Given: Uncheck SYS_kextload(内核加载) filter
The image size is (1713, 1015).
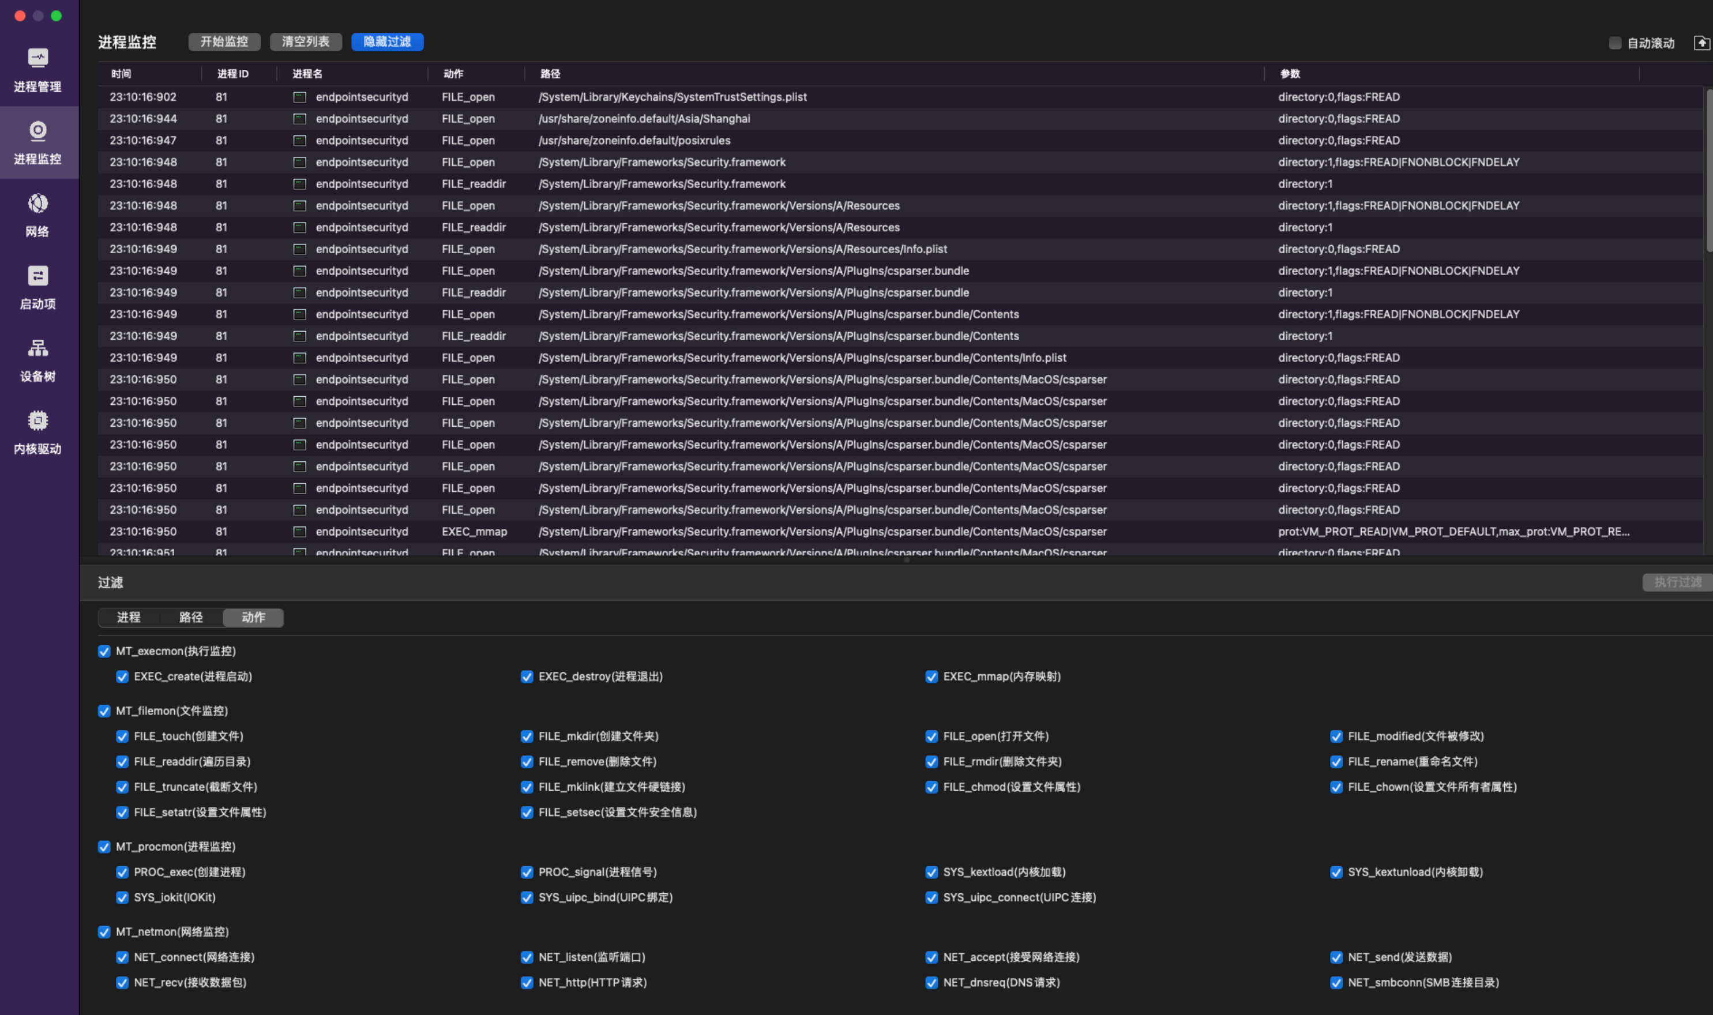Looking at the screenshot, I should (931, 872).
